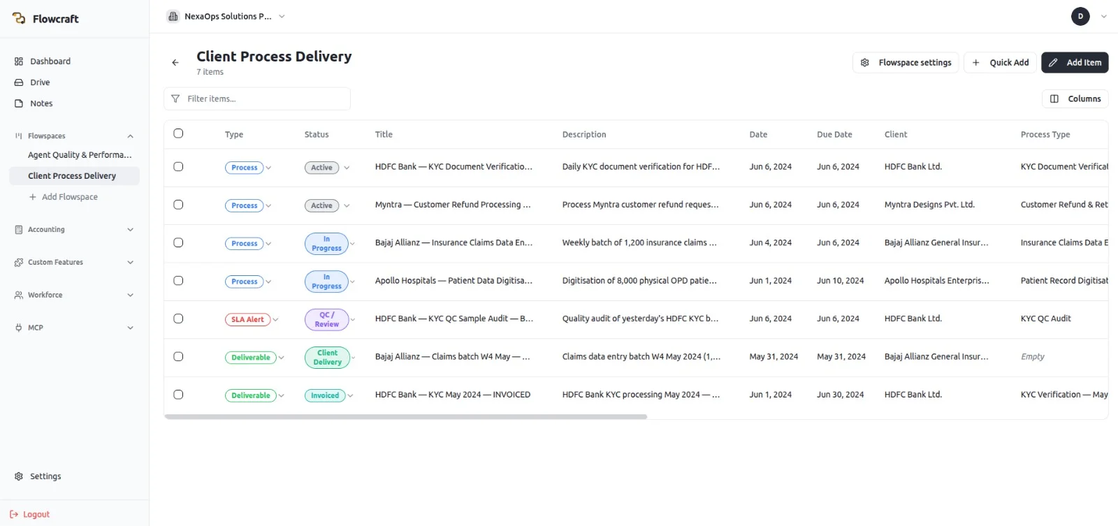
Task: Click the user avatar D
Action: click(1080, 16)
